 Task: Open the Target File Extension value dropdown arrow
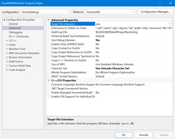pos(171,24)
